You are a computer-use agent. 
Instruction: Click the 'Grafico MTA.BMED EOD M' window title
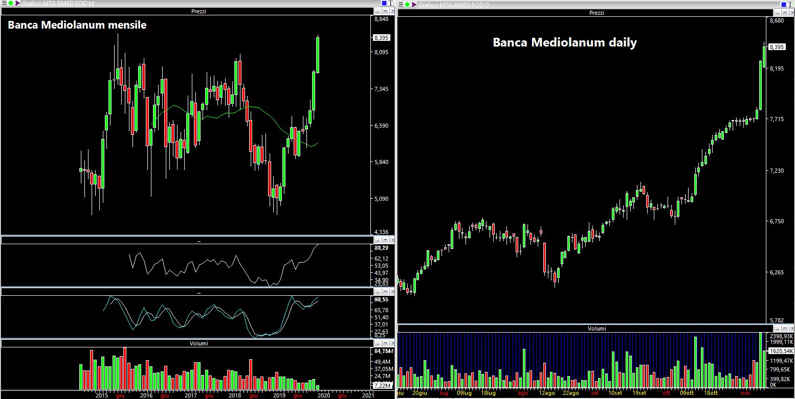pos(58,4)
